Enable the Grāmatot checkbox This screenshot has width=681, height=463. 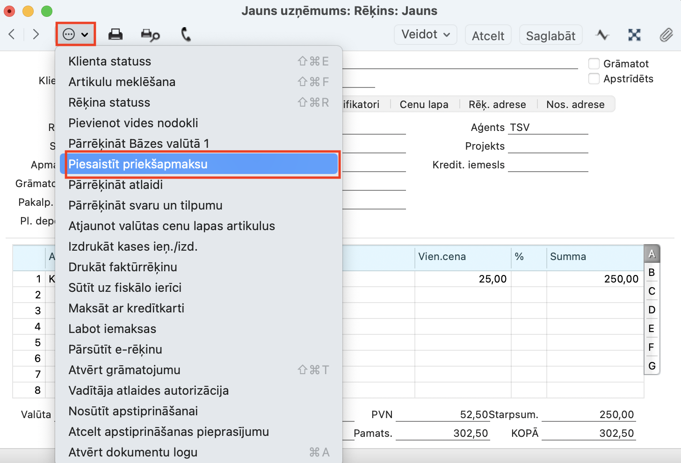tap(594, 64)
